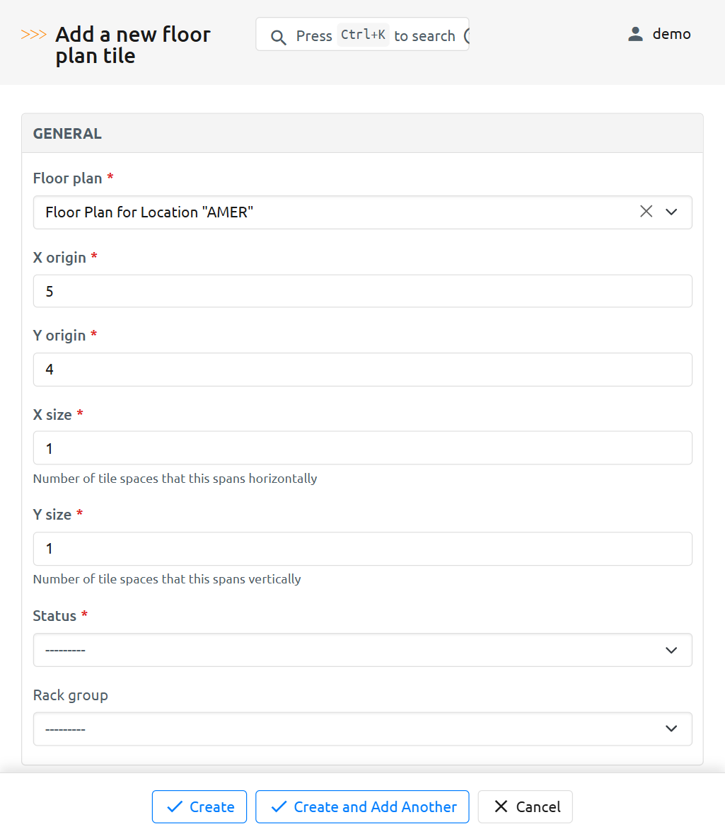
Task: Open the Rack group dropdown
Action: click(362, 729)
